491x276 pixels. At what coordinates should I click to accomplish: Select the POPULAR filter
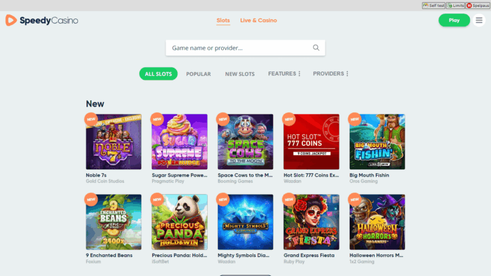(x=198, y=74)
